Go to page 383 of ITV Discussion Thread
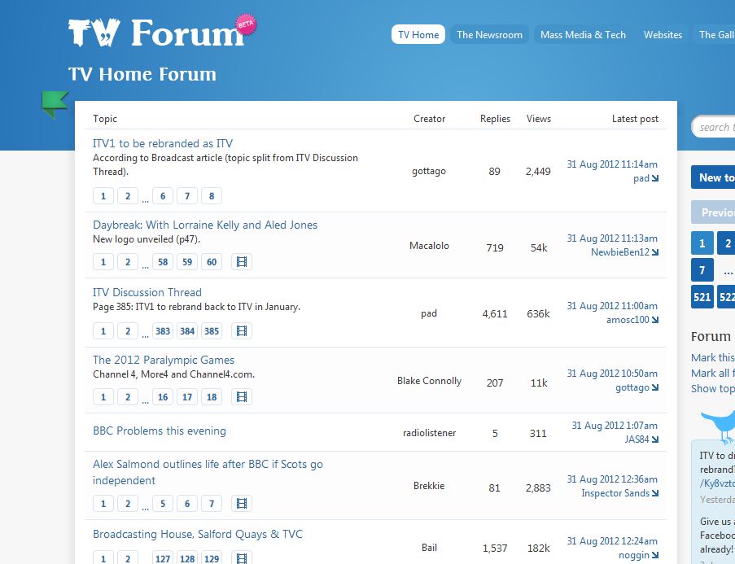This screenshot has height=564, width=735. click(163, 331)
